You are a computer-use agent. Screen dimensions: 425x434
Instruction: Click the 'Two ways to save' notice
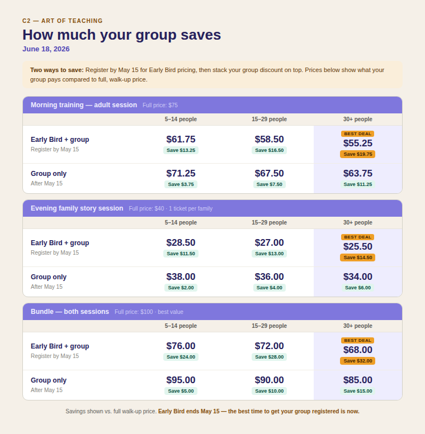click(212, 75)
